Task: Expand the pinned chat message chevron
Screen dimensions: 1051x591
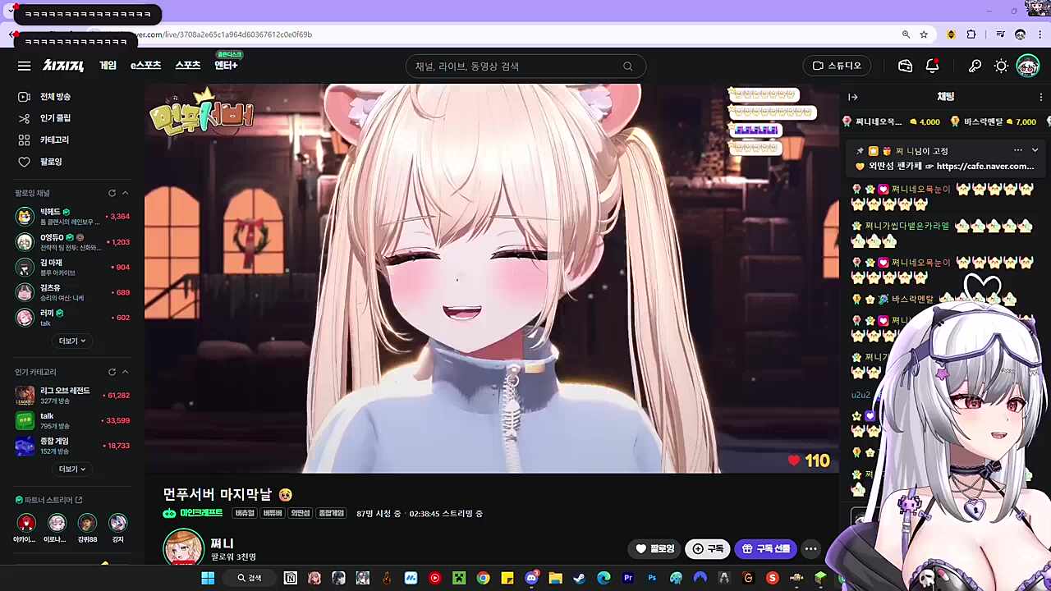Action: tap(1035, 150)
